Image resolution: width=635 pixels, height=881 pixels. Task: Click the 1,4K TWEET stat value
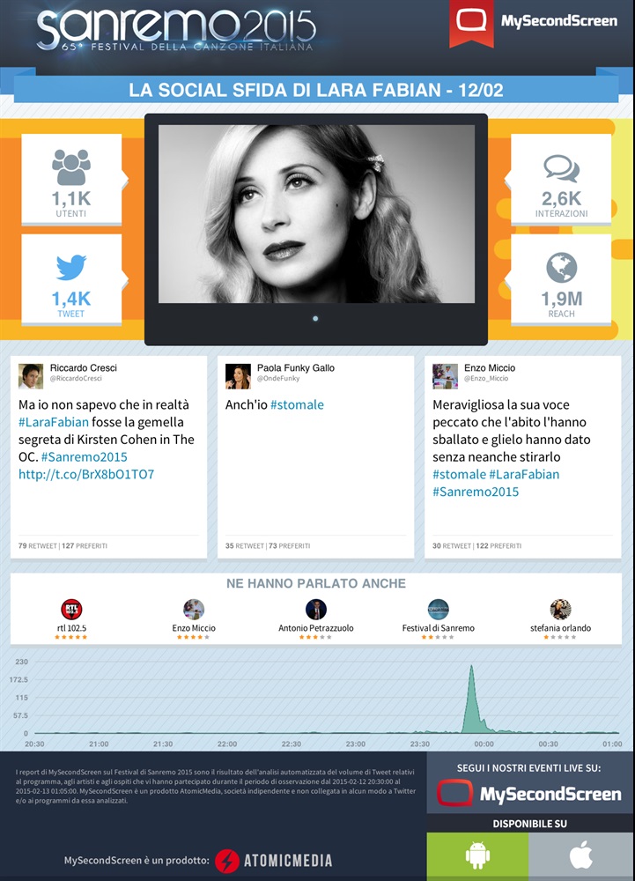(x=71, y=299)
